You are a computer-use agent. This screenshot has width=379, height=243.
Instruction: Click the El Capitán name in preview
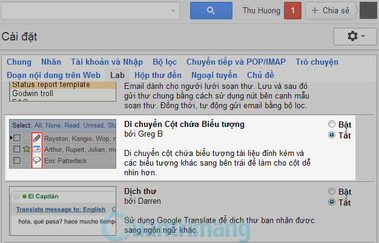43,196
